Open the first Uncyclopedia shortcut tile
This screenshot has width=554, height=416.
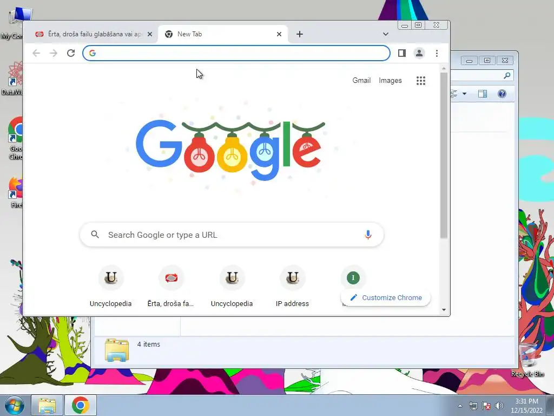pyautogui.click(x=110, y=287)
